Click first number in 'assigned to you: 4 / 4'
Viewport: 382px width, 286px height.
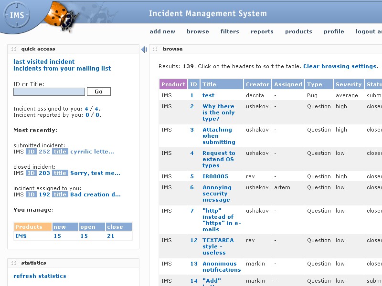[x=86, y=109]
